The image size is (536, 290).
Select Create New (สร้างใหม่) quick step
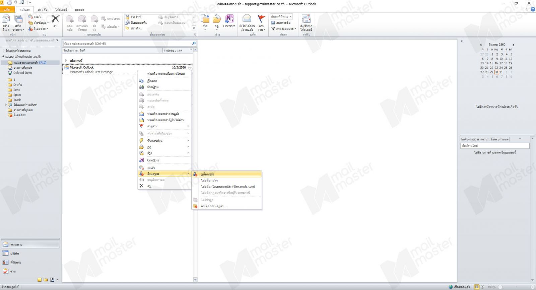click(134, 28)
